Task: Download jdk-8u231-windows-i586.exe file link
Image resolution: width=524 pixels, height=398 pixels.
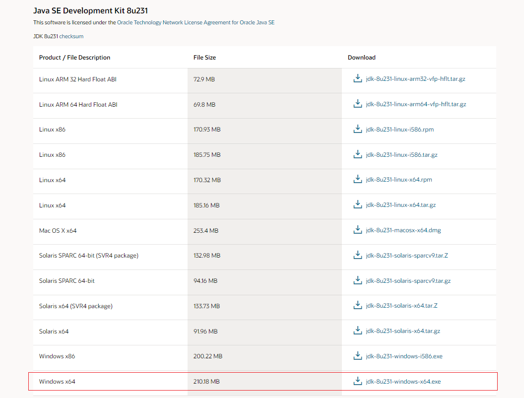Action: tap(404, 356)
